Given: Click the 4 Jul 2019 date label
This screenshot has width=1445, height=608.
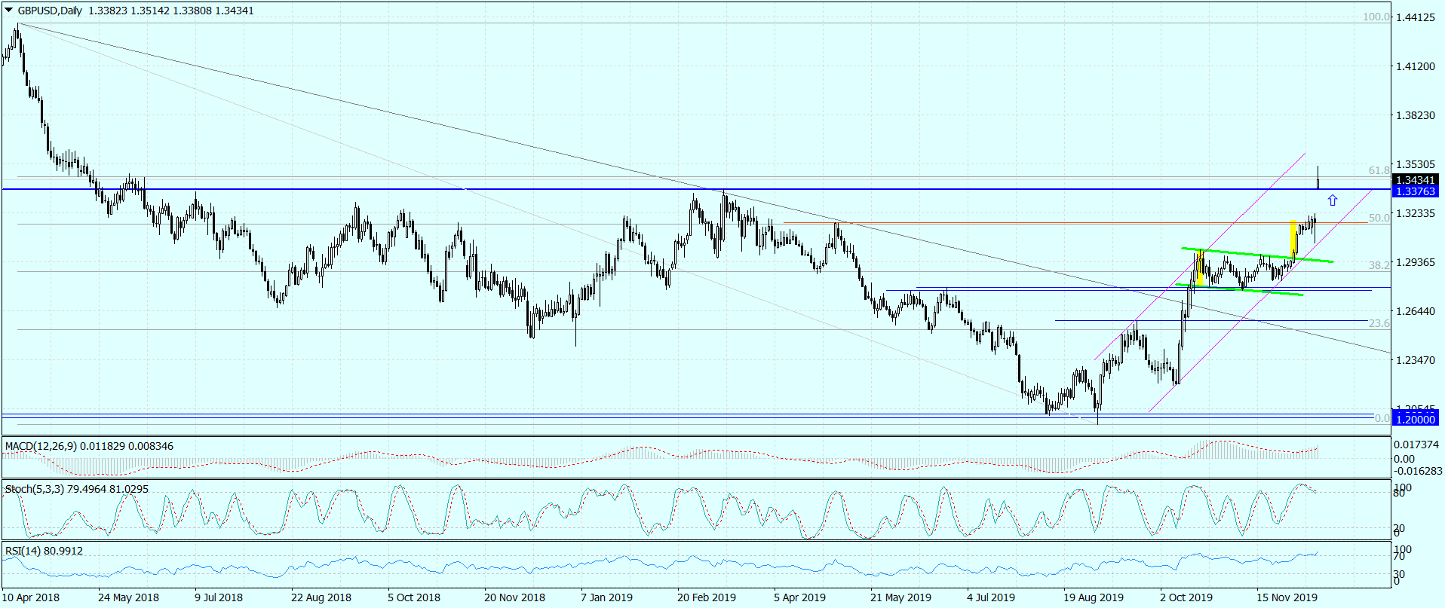Looking at the screenshot, I should tap(991, 597).
